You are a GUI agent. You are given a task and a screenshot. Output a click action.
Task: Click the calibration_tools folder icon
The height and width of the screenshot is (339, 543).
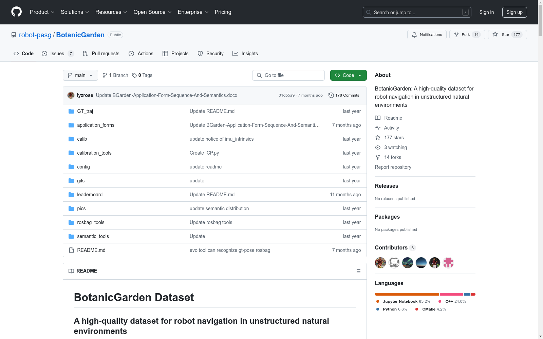point(71,153)
